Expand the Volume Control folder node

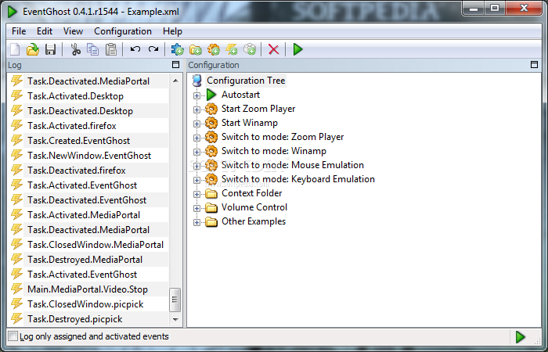point(196,208)
